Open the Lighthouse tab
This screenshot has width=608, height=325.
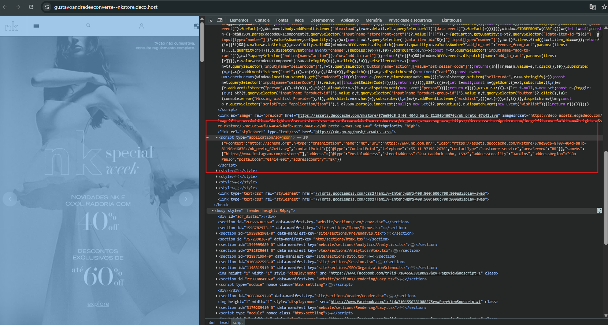coord(451,20)
